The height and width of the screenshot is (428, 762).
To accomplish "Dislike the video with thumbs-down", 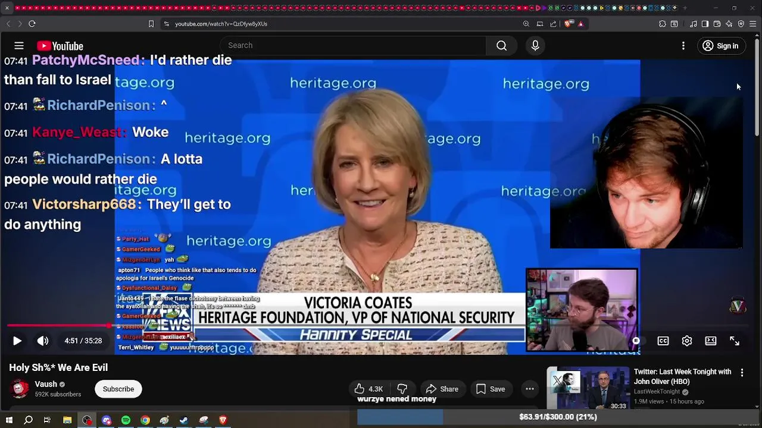I will point(402,389).
